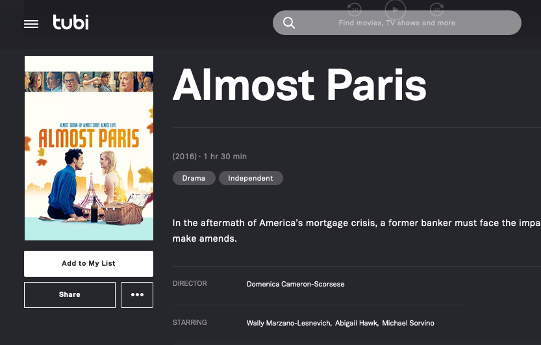Select the Independent genre tag
The width and height of the screenshot is (541, 345).
click(251, 178)
